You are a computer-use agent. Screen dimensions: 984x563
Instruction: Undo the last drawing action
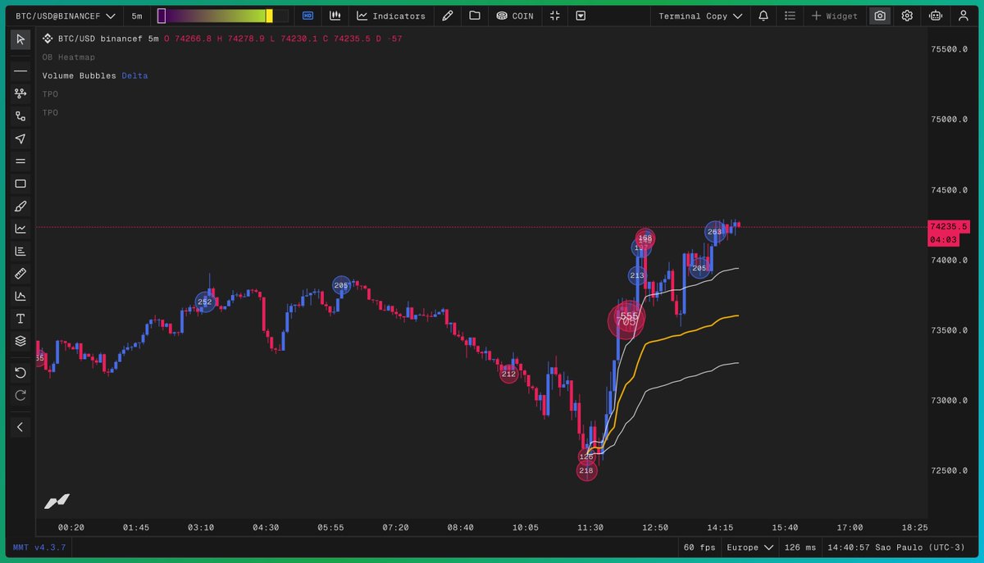[x=20, y=373]
